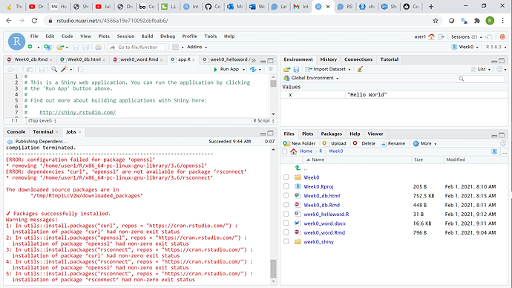This screenshot has width=512, height=288.
Task: Click the publish icon beside Run App
Action: point(253,69)
